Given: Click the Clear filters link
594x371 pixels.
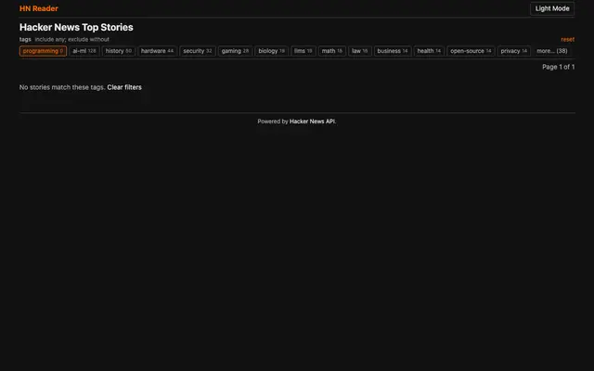Looking at the screenshot, I should 124,87.
